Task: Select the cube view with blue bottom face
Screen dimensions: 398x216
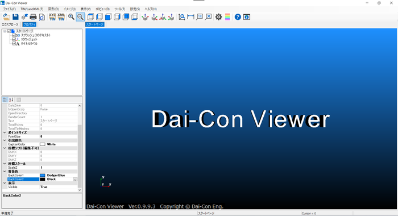Action: 135,17
